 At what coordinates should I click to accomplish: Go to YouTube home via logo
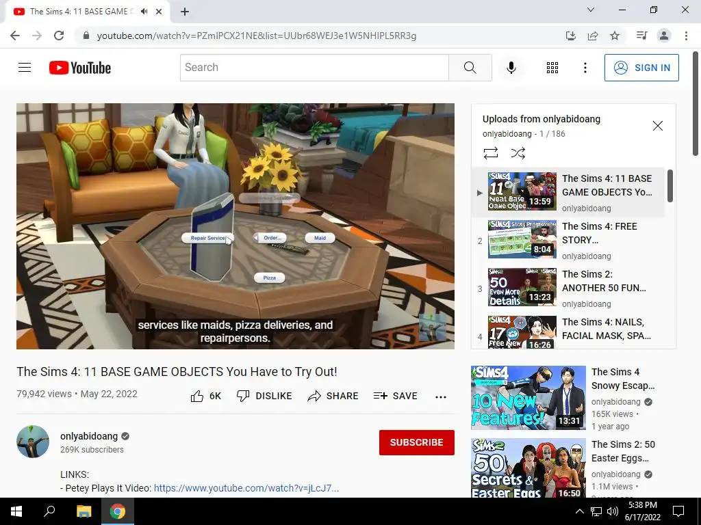point(80,68)
